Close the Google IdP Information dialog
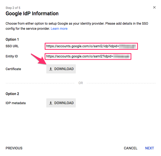Screen dimensions: 161x156 [x=154, y=8]
